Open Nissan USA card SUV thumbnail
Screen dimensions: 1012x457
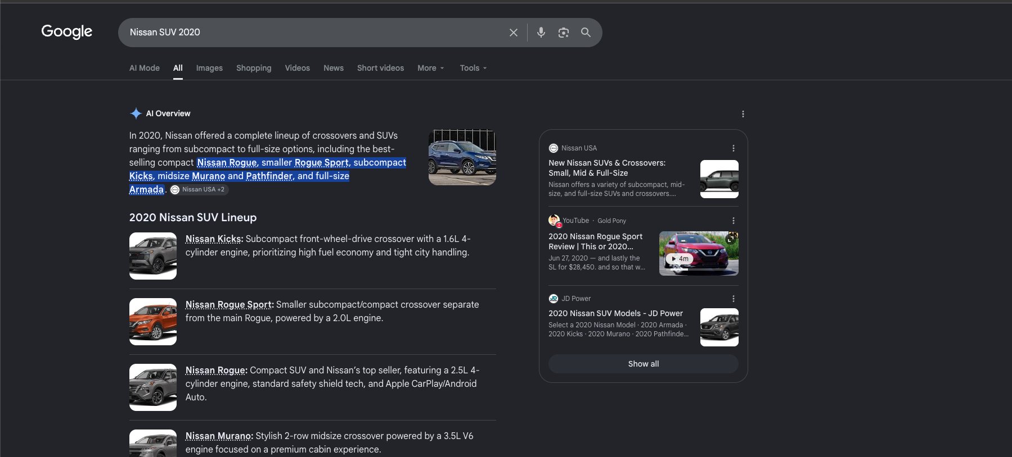[719, 179]
